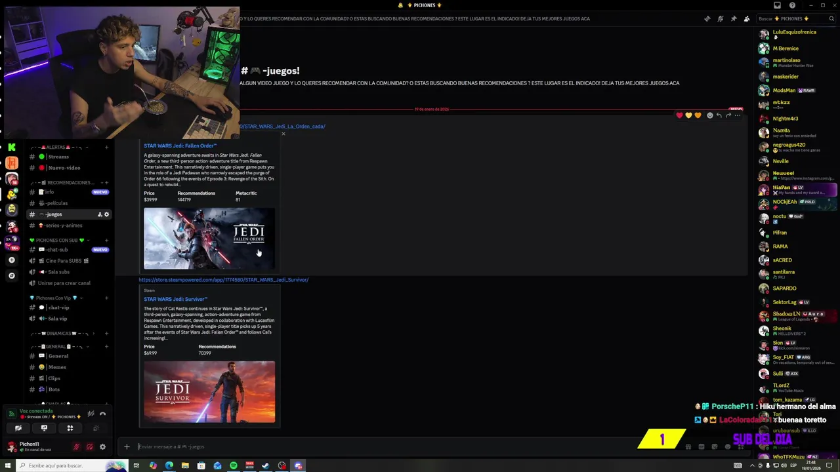Open member martinolaso profile
The image size is (840, 472).
coord(795,62)
